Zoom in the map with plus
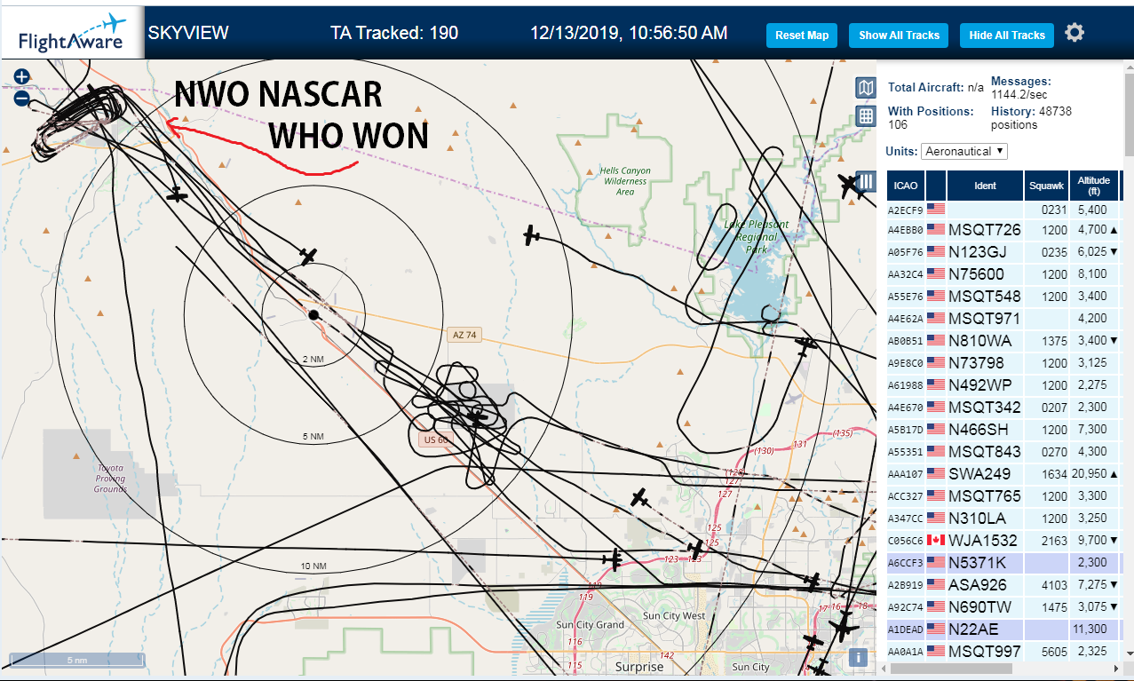 22,77
